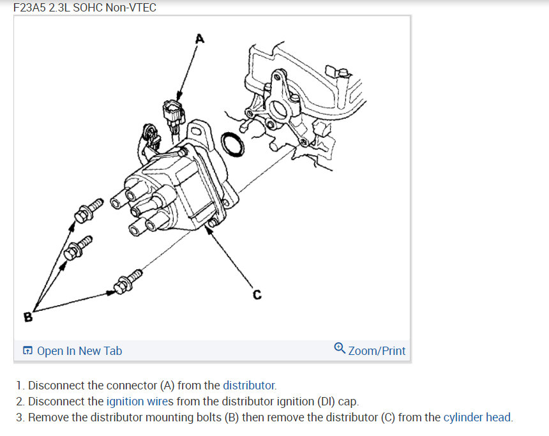Click the O-ring seal in the diagram
Image resolution: width=549 pixels, height=436 pixels.
[232, 144]
